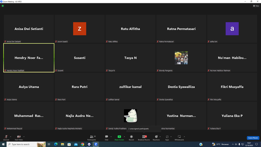Select Najla Audra Nephelia's video tile
Image resolution: width=261 pixels, height=147 pixels.
point(80,116)
